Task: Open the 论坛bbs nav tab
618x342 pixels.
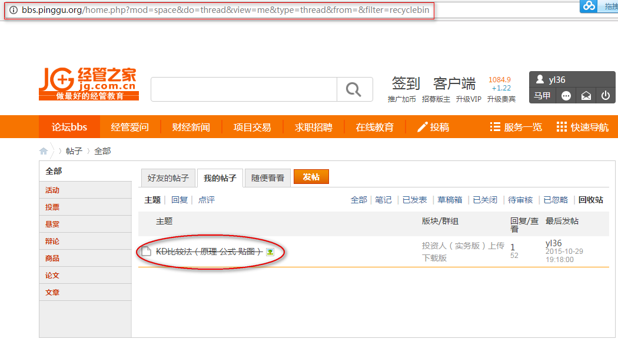Action: 69,127
